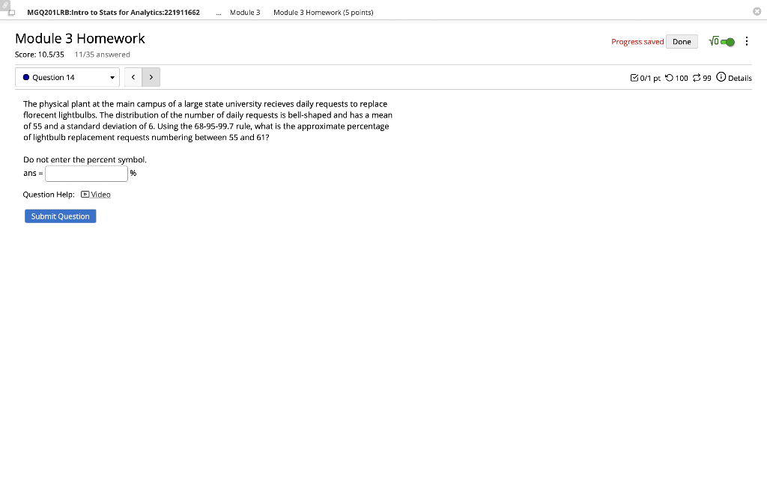767x479 pixels.
Task: Open the Video help link
Action: tap(101, 195)
